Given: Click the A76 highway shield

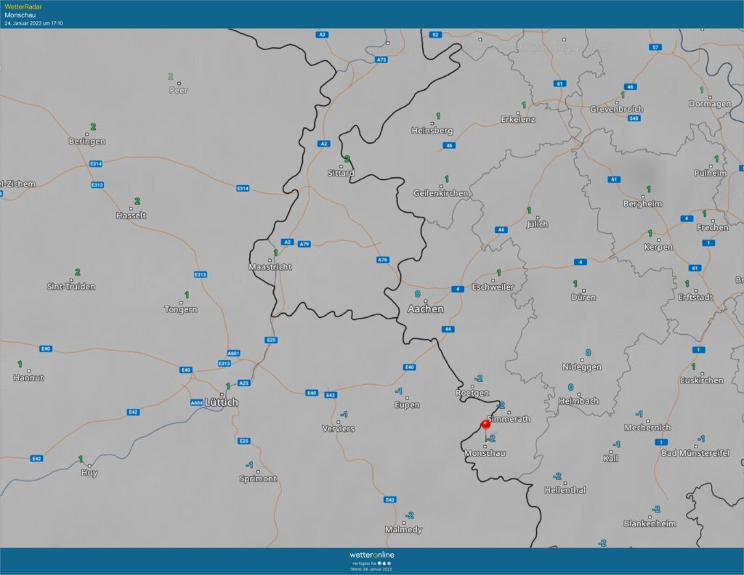Looking at the screenshot, I should [x=382, y=259].
